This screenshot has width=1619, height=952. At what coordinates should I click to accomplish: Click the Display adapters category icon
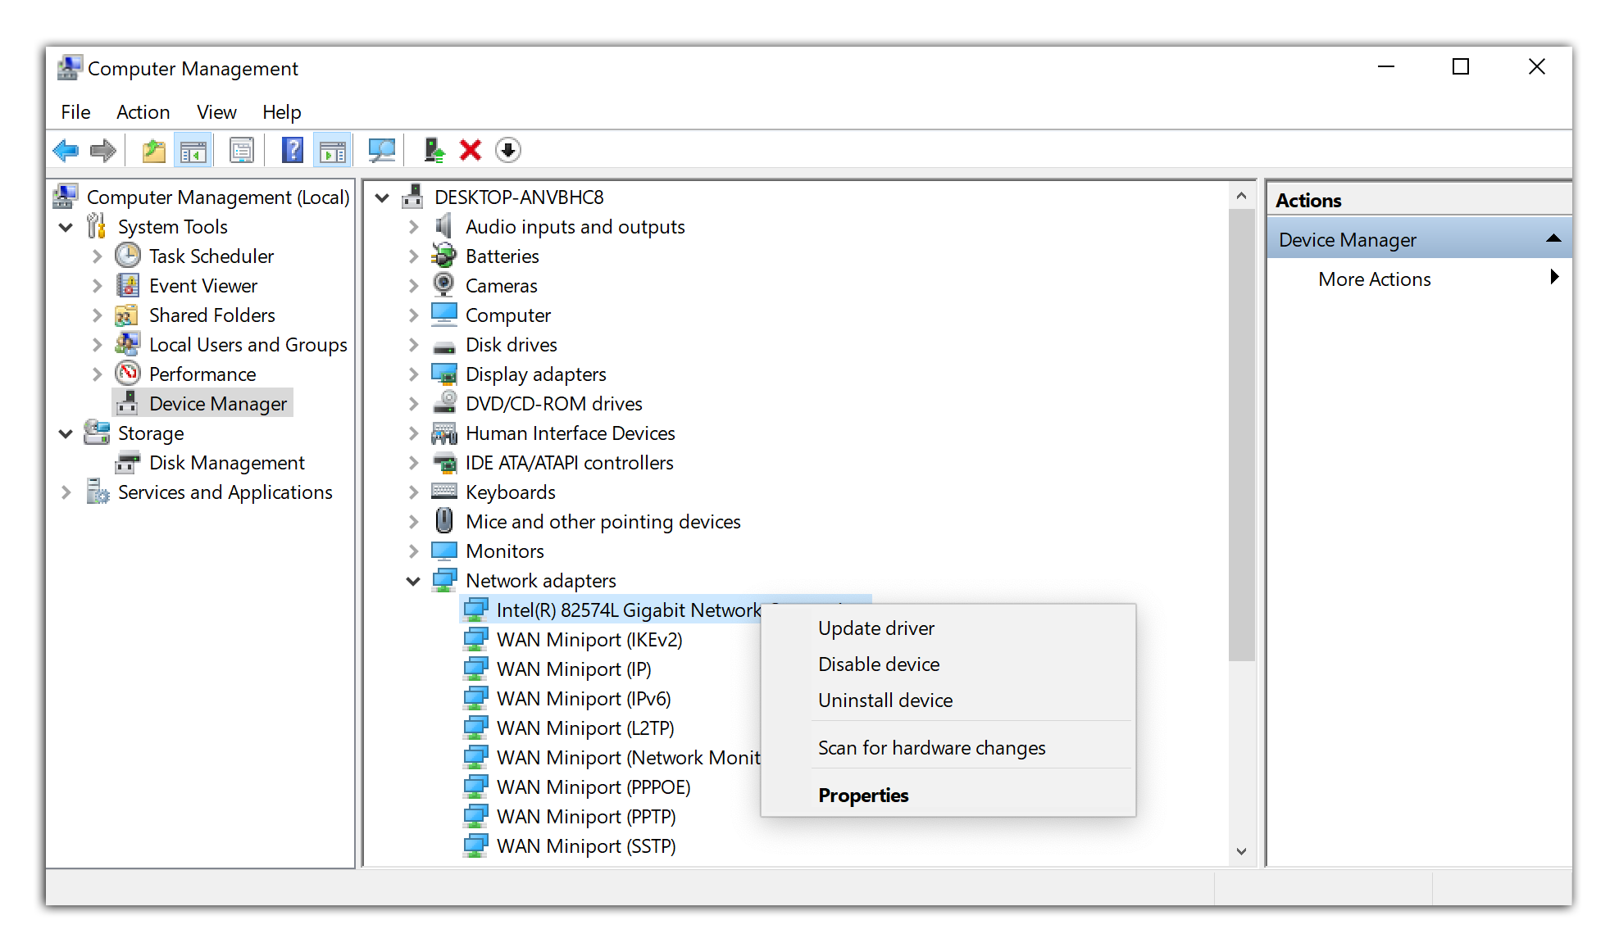pyautogui.click(x=444, y=374)
